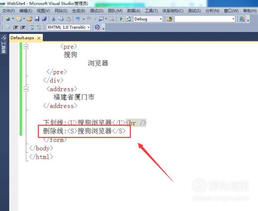Image resolution: width=258 pixels, height=211 pixels.
Task: Open the HTML toolbar options arrow
Action: click(x=103, y=29)
